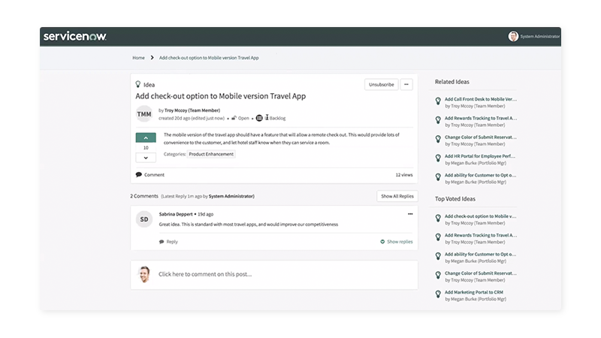This screenshot has height=338, width=601.
Task: Open related idea Add Call Front Desk
Action: click(481, 99)
